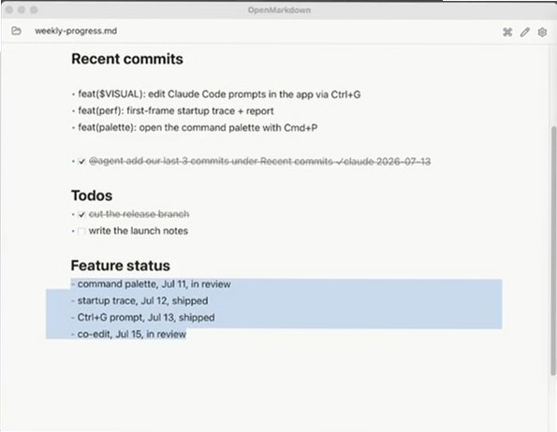Click the weekly-progress.md file name
The image size is (557, 432).
[x=76, y=31]
